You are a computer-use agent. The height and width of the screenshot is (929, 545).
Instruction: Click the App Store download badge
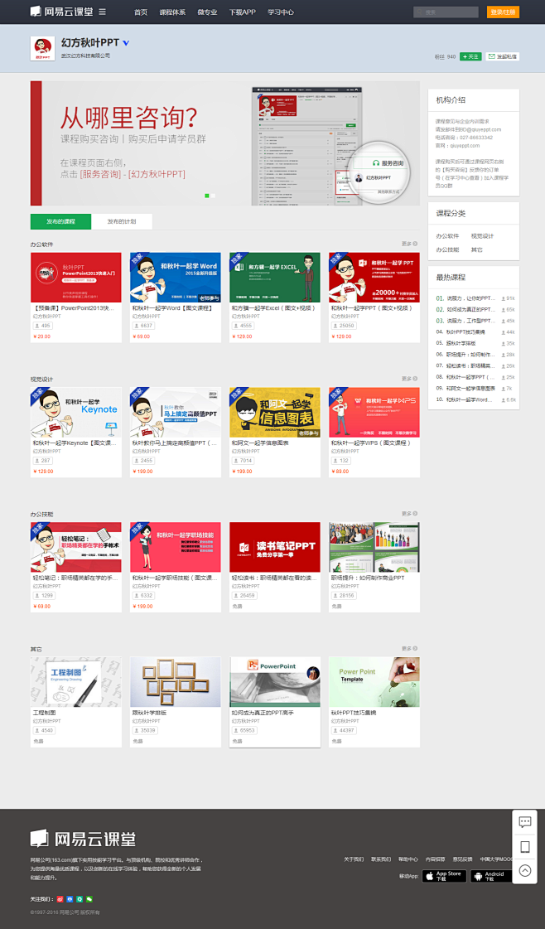click(x=445, y=876)
